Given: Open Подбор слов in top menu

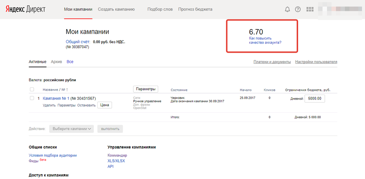Looking at the screenshot, I should point(160,9).
